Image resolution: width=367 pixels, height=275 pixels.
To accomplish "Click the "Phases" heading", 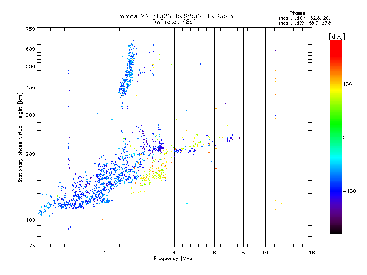I will (x=297, y=13).
